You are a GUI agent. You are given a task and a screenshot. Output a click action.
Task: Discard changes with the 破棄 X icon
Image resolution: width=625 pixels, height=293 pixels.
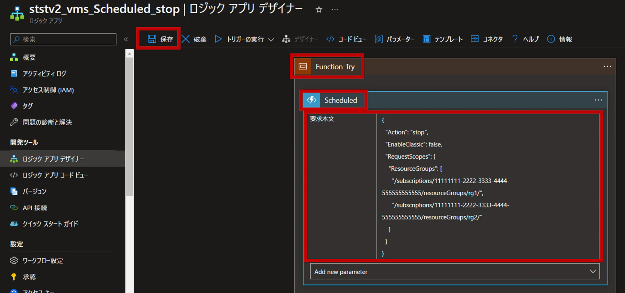(186, 39)
